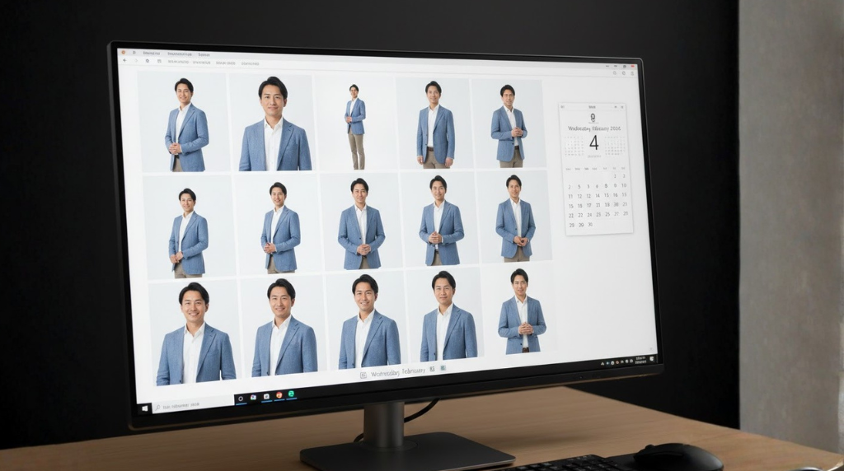Screen dimensions: 844x471
Task: Click the Wednesday February label in the bottom bar
Action: pos(397,372)
